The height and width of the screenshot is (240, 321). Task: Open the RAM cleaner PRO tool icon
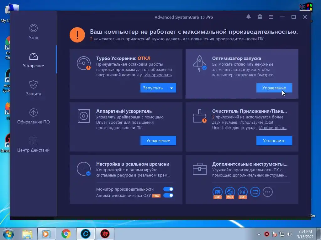point(218,192)
